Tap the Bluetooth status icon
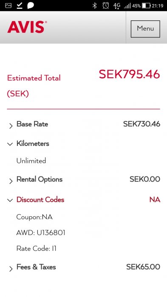The width and height of the screenshot is (167, 297). pos(94,6)
